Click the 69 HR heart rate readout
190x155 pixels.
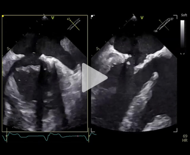click(x=185, y=138)
